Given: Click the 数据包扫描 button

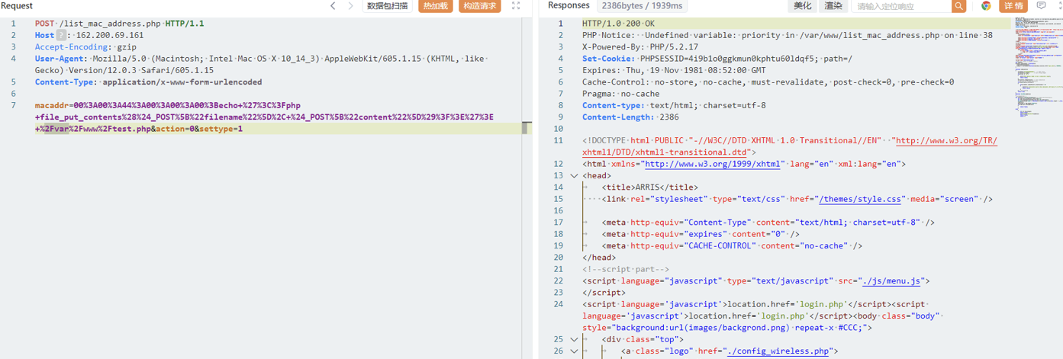Looking at the screenshot, I should tap(388, 6).
